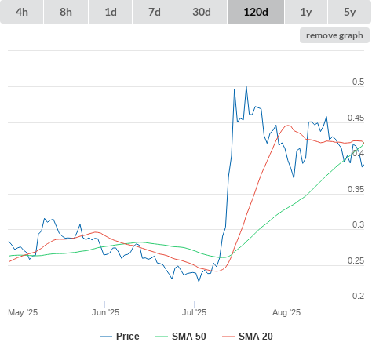The width and height of the screenshot is (372, 357).
Task: Click the blue Price legend line marker
Action: click(106, 337)
